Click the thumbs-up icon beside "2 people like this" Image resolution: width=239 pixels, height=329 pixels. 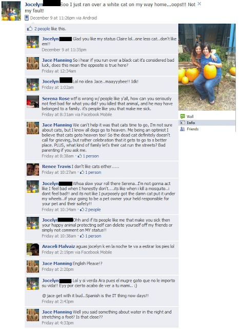(30, 29)
